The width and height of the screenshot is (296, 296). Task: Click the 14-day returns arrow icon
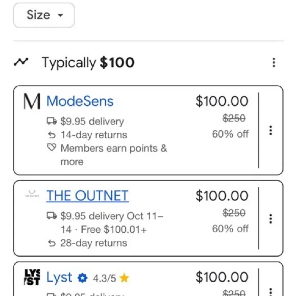tap(52, 135)
